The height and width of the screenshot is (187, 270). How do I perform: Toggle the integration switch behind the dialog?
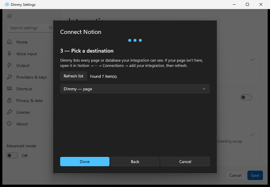(x=246, y=97)
